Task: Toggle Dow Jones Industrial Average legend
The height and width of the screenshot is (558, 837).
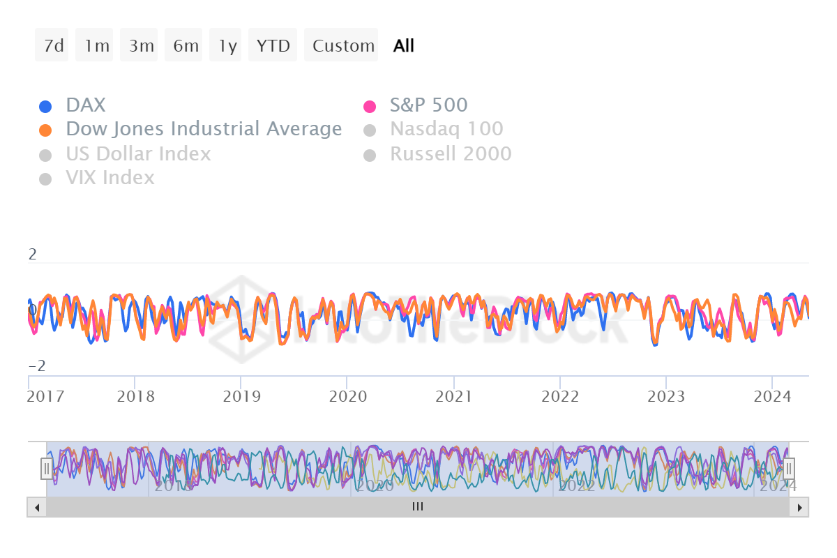Action: click(203, 129)
